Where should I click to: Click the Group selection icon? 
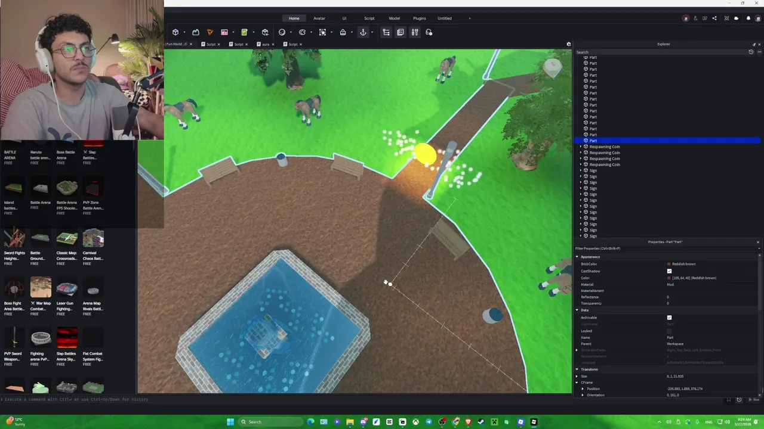322,32
